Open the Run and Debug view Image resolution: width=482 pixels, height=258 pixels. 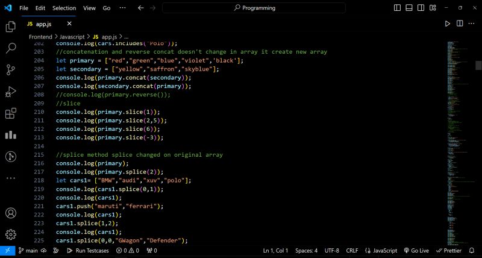click(x=10, y=92)
